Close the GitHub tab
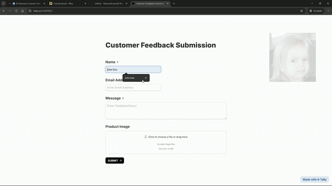Viewport: 332px width, 186px height. click(127, 3)
